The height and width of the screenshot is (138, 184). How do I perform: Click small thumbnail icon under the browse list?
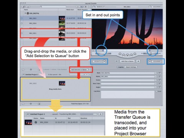pyautogui.click(x=23, y=69)
